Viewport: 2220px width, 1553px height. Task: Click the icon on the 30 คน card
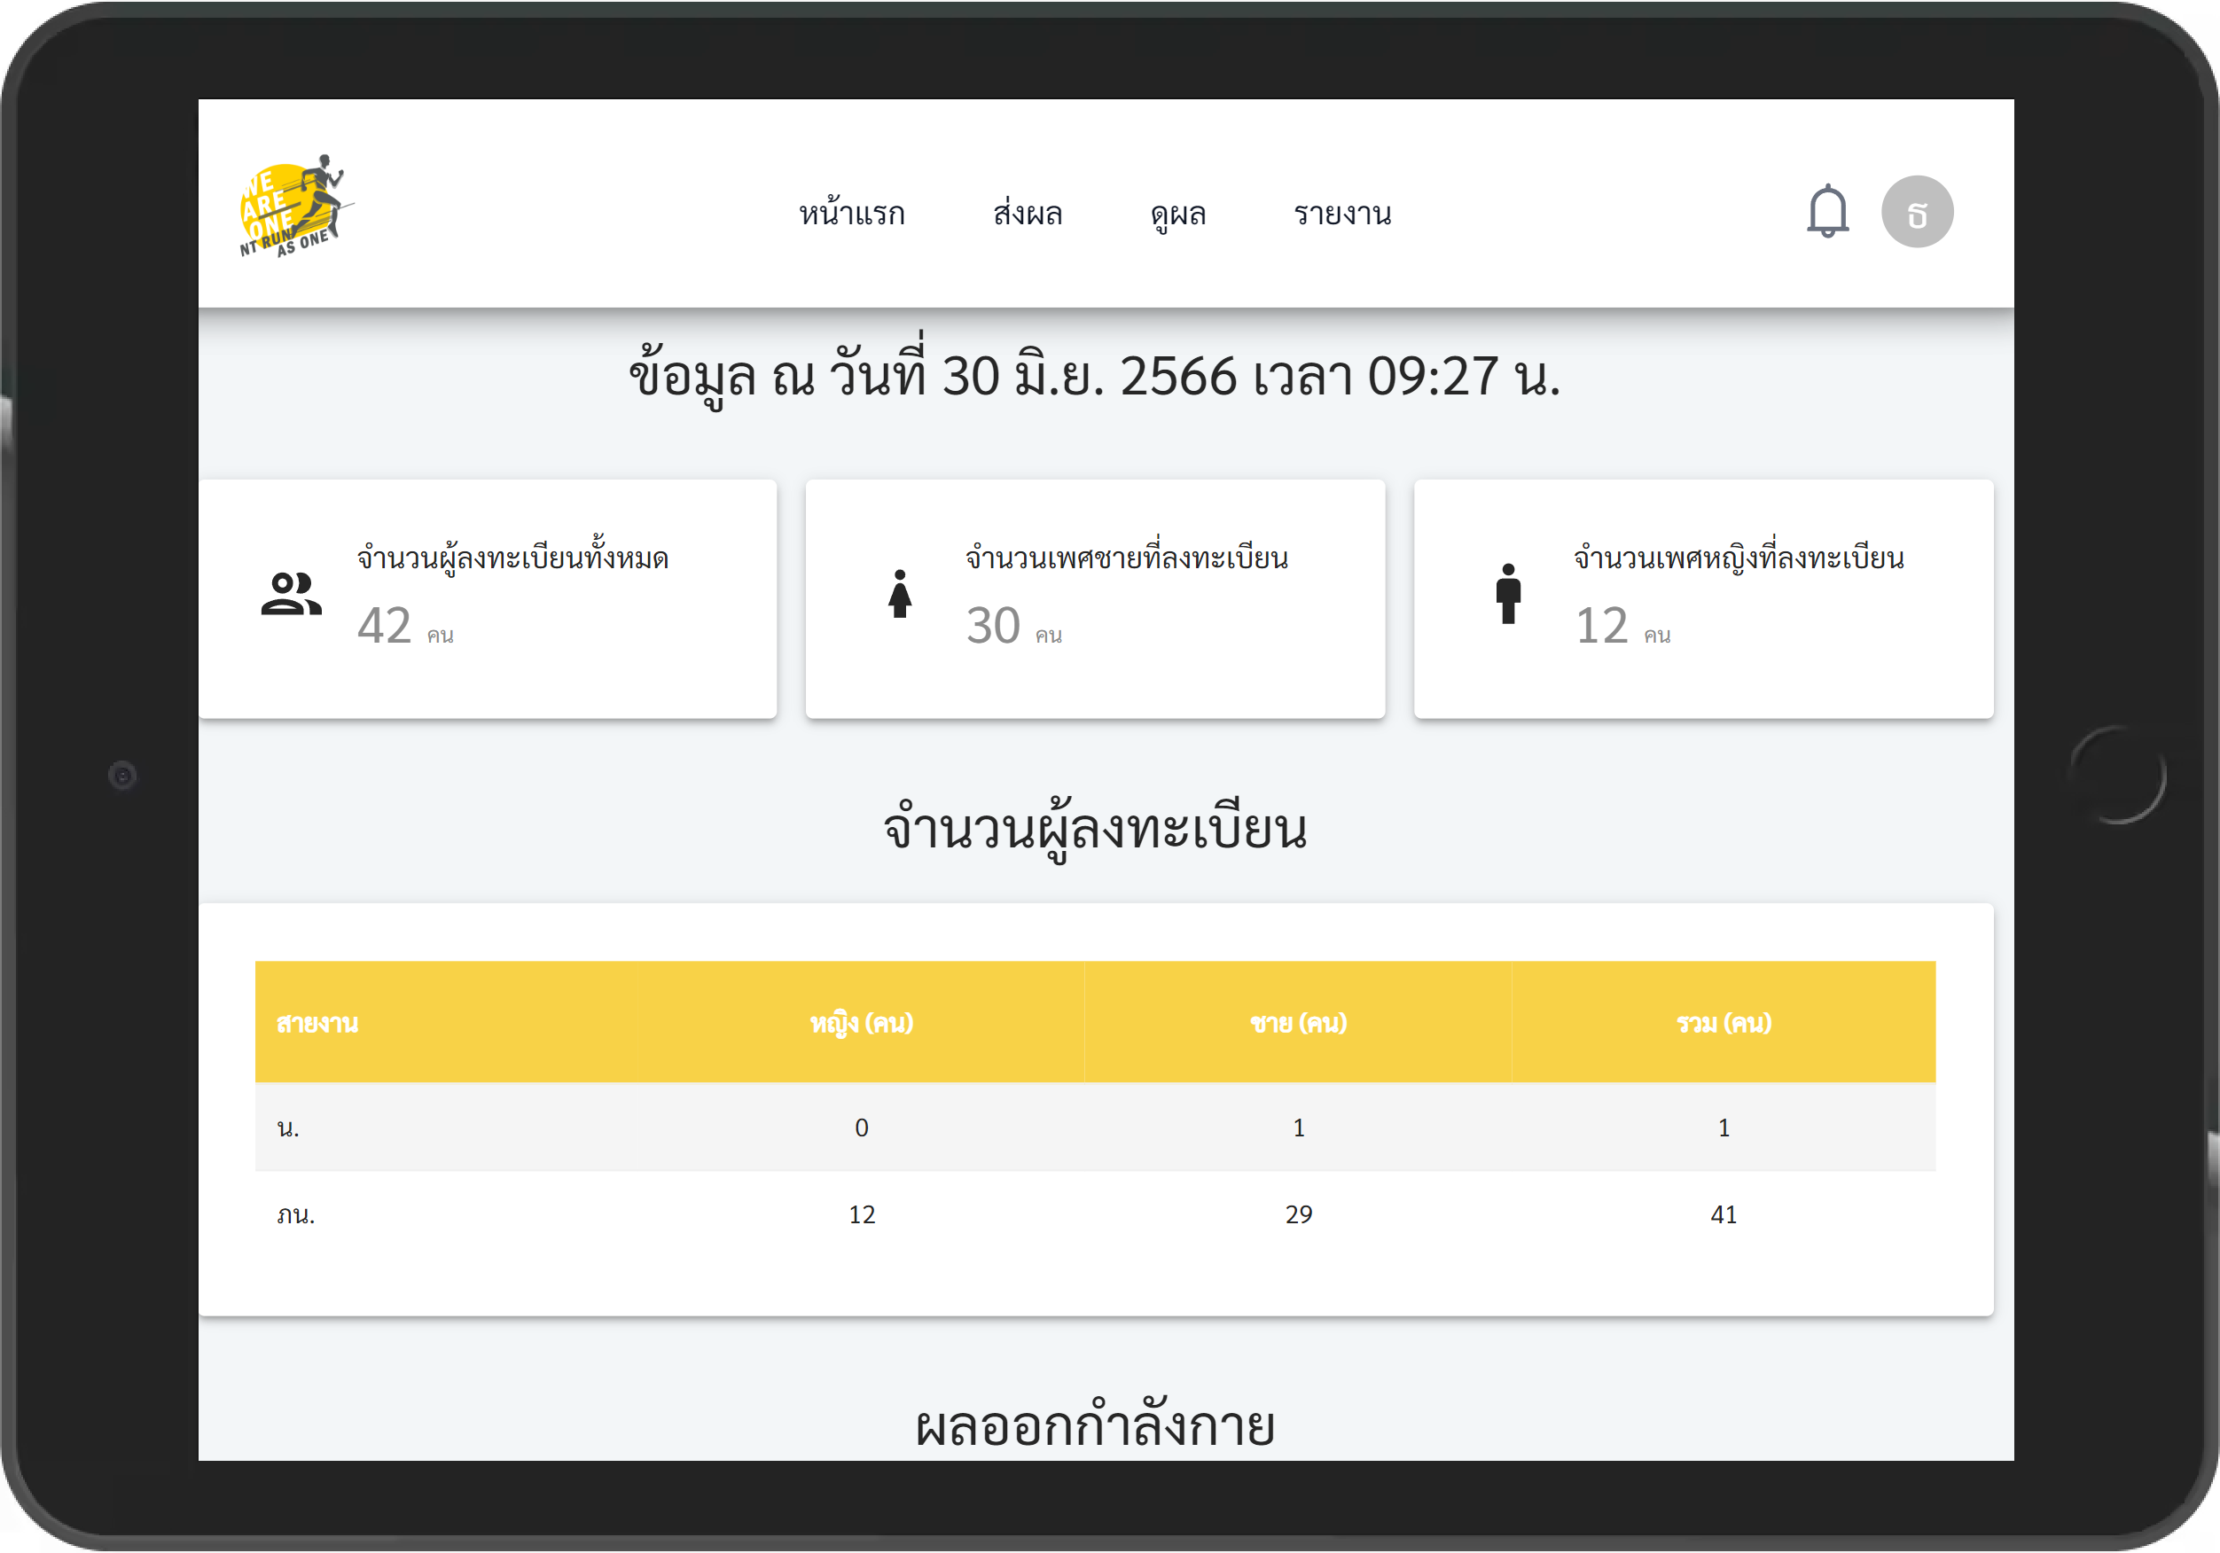(899, 594)
